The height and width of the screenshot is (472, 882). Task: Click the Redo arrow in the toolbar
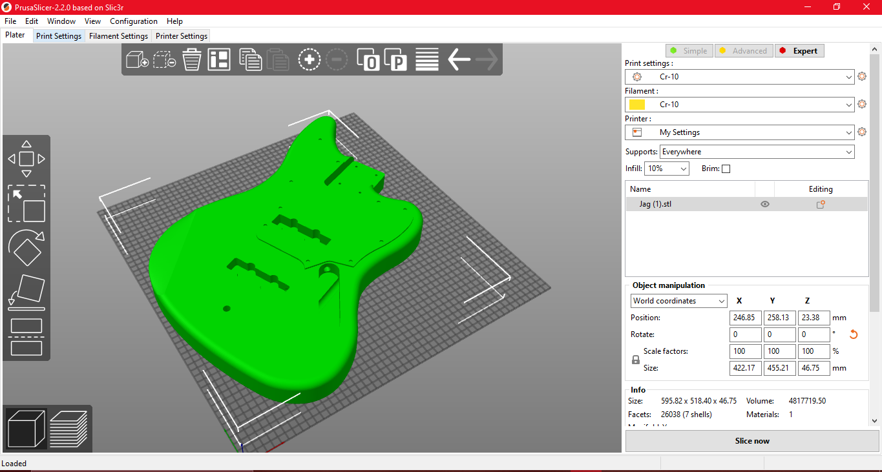tap(487, 59)
